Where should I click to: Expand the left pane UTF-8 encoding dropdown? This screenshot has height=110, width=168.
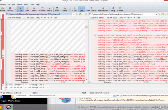tap(51, 18)
